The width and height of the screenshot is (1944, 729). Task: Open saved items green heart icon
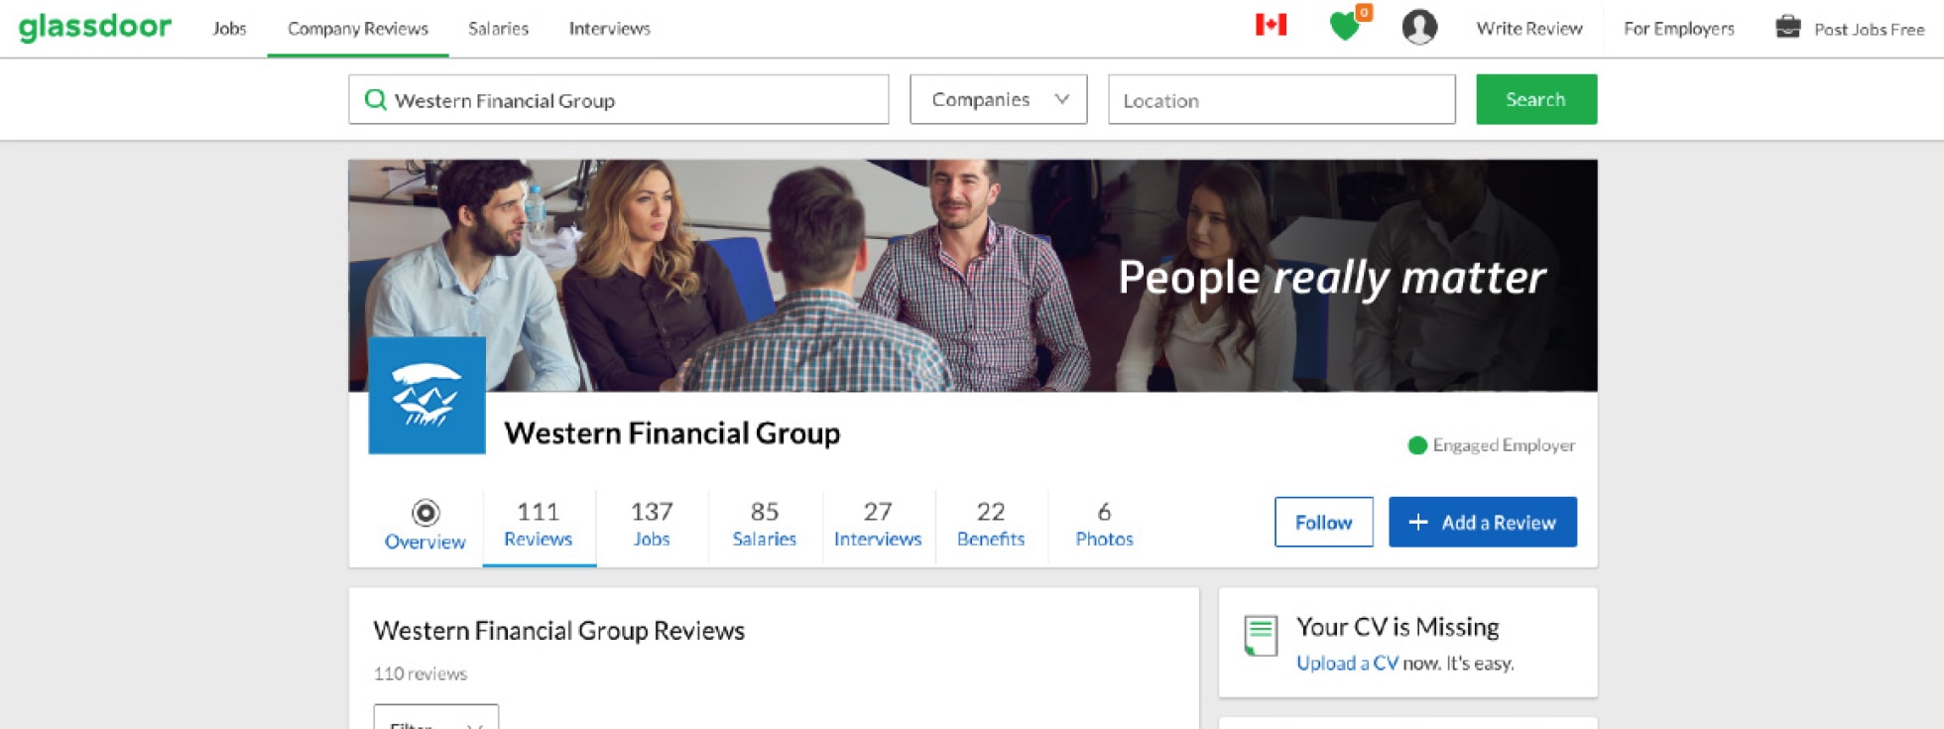[x=1345, y=26]
